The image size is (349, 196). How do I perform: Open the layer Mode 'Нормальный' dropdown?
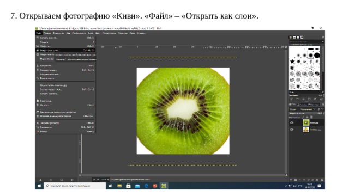(308, 109)
